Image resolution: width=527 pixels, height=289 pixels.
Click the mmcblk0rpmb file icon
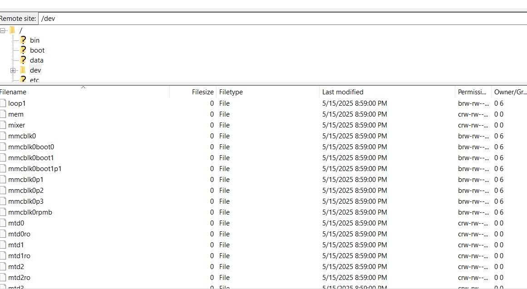click(3, 212)
